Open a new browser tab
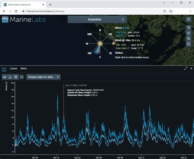 [50, 5]
